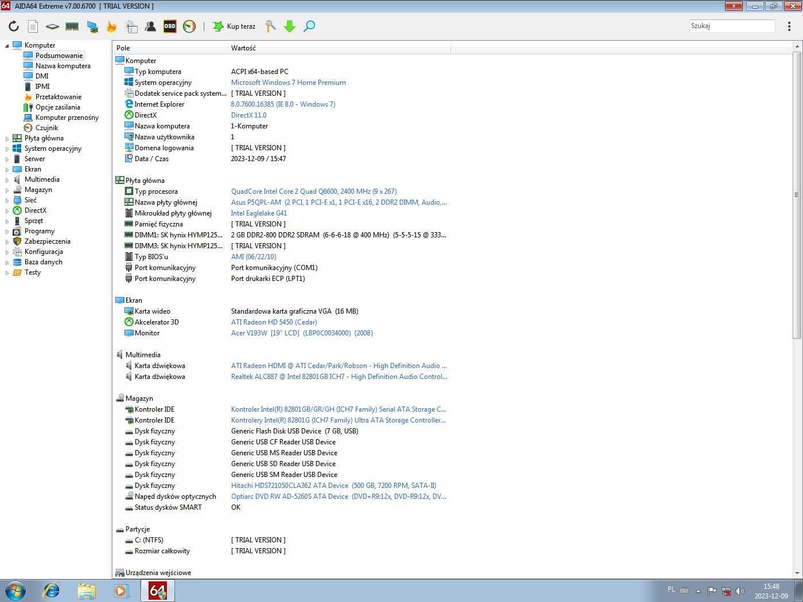Click the Refresh toolbar icon
The height and width of the screenshot is (602, 803).
click(14, 26)
